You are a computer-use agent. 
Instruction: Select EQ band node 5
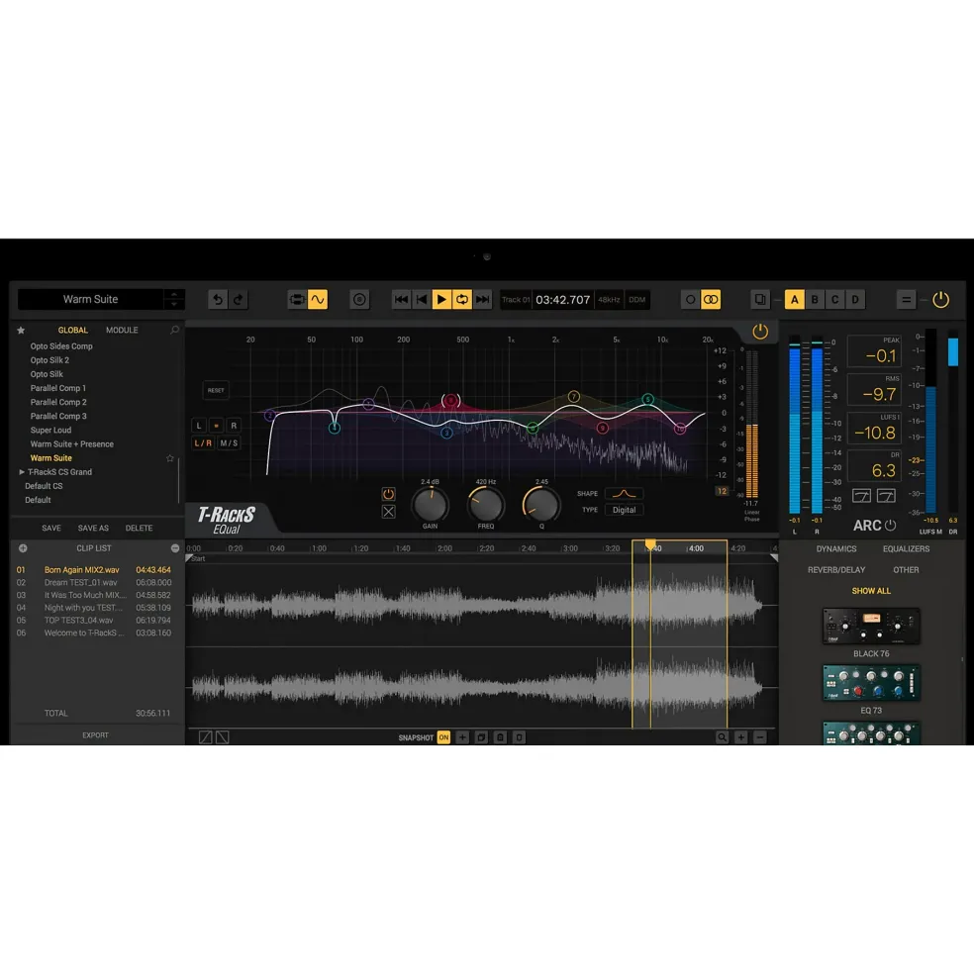pos(648,399)
